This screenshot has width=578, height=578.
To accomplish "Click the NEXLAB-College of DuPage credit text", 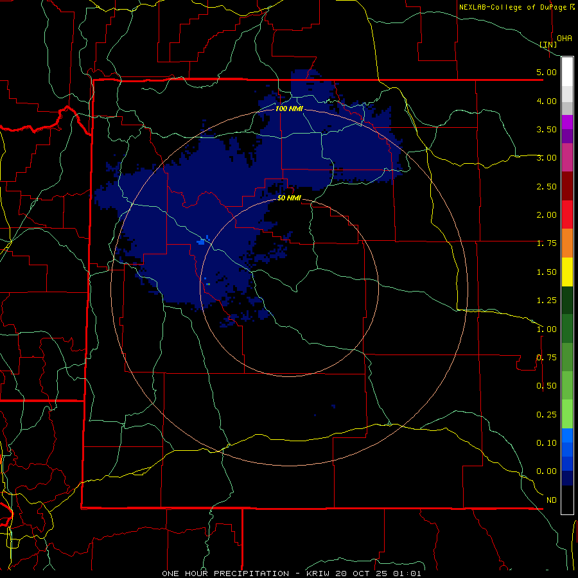I will pos(513,7).
